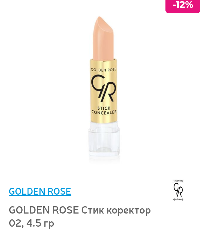This screenshot has height=231, width=209.
Task: Open the Golden Rose brand logo icon
Action: (178, 190)
